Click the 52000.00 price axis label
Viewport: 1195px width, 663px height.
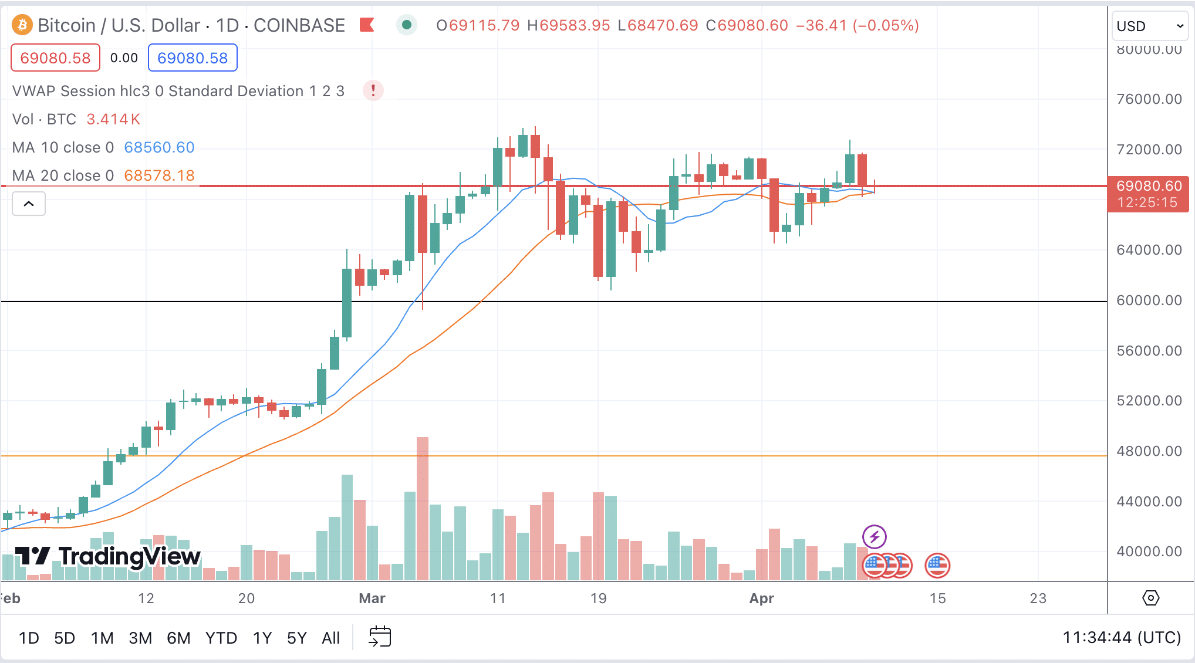coord(1149,401)
